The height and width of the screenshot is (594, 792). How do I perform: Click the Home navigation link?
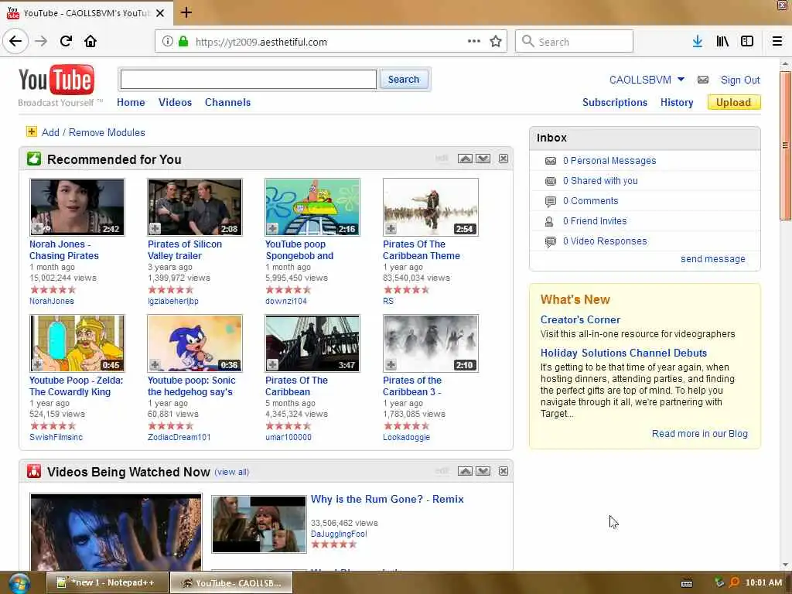131,102
